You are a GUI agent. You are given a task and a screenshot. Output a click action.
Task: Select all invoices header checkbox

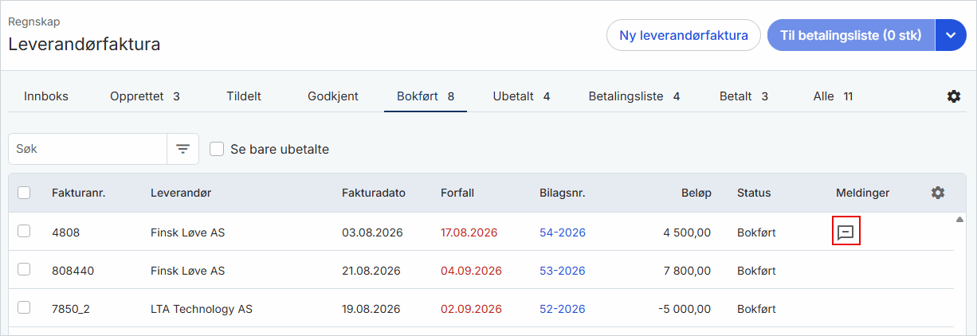tap(24, 193)
